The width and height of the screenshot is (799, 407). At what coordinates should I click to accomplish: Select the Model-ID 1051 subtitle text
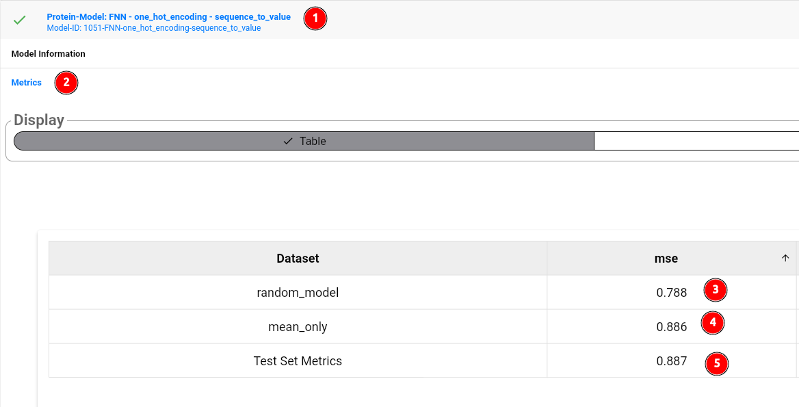[x=153, y=28]
